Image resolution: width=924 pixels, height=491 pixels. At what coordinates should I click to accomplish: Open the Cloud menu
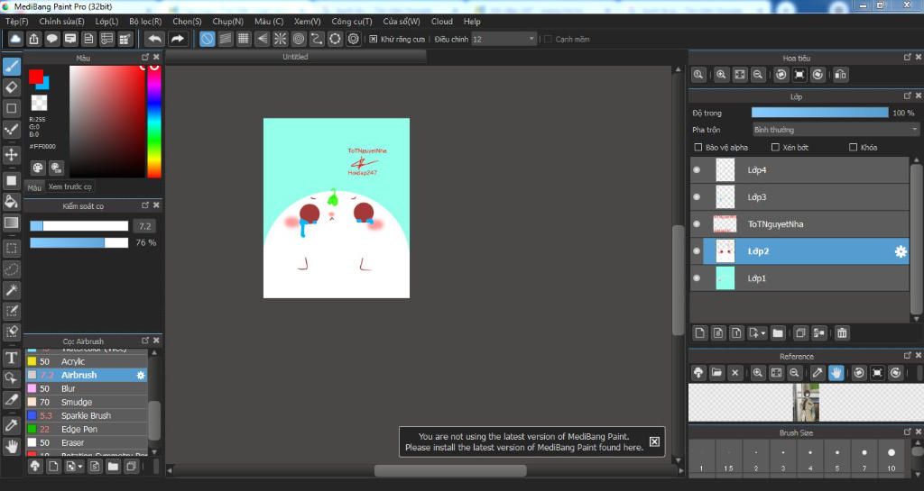(x=442, y=21)
